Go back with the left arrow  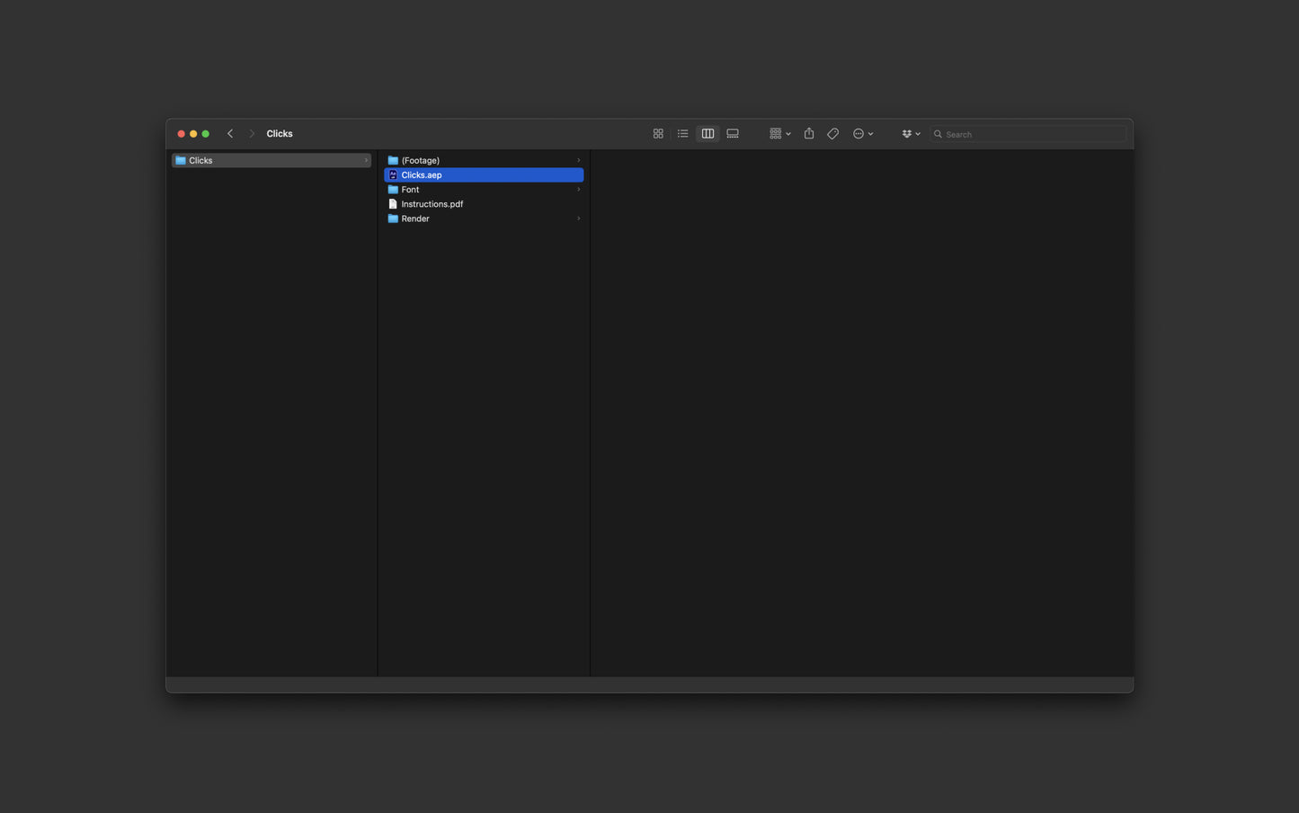(230, 134)
